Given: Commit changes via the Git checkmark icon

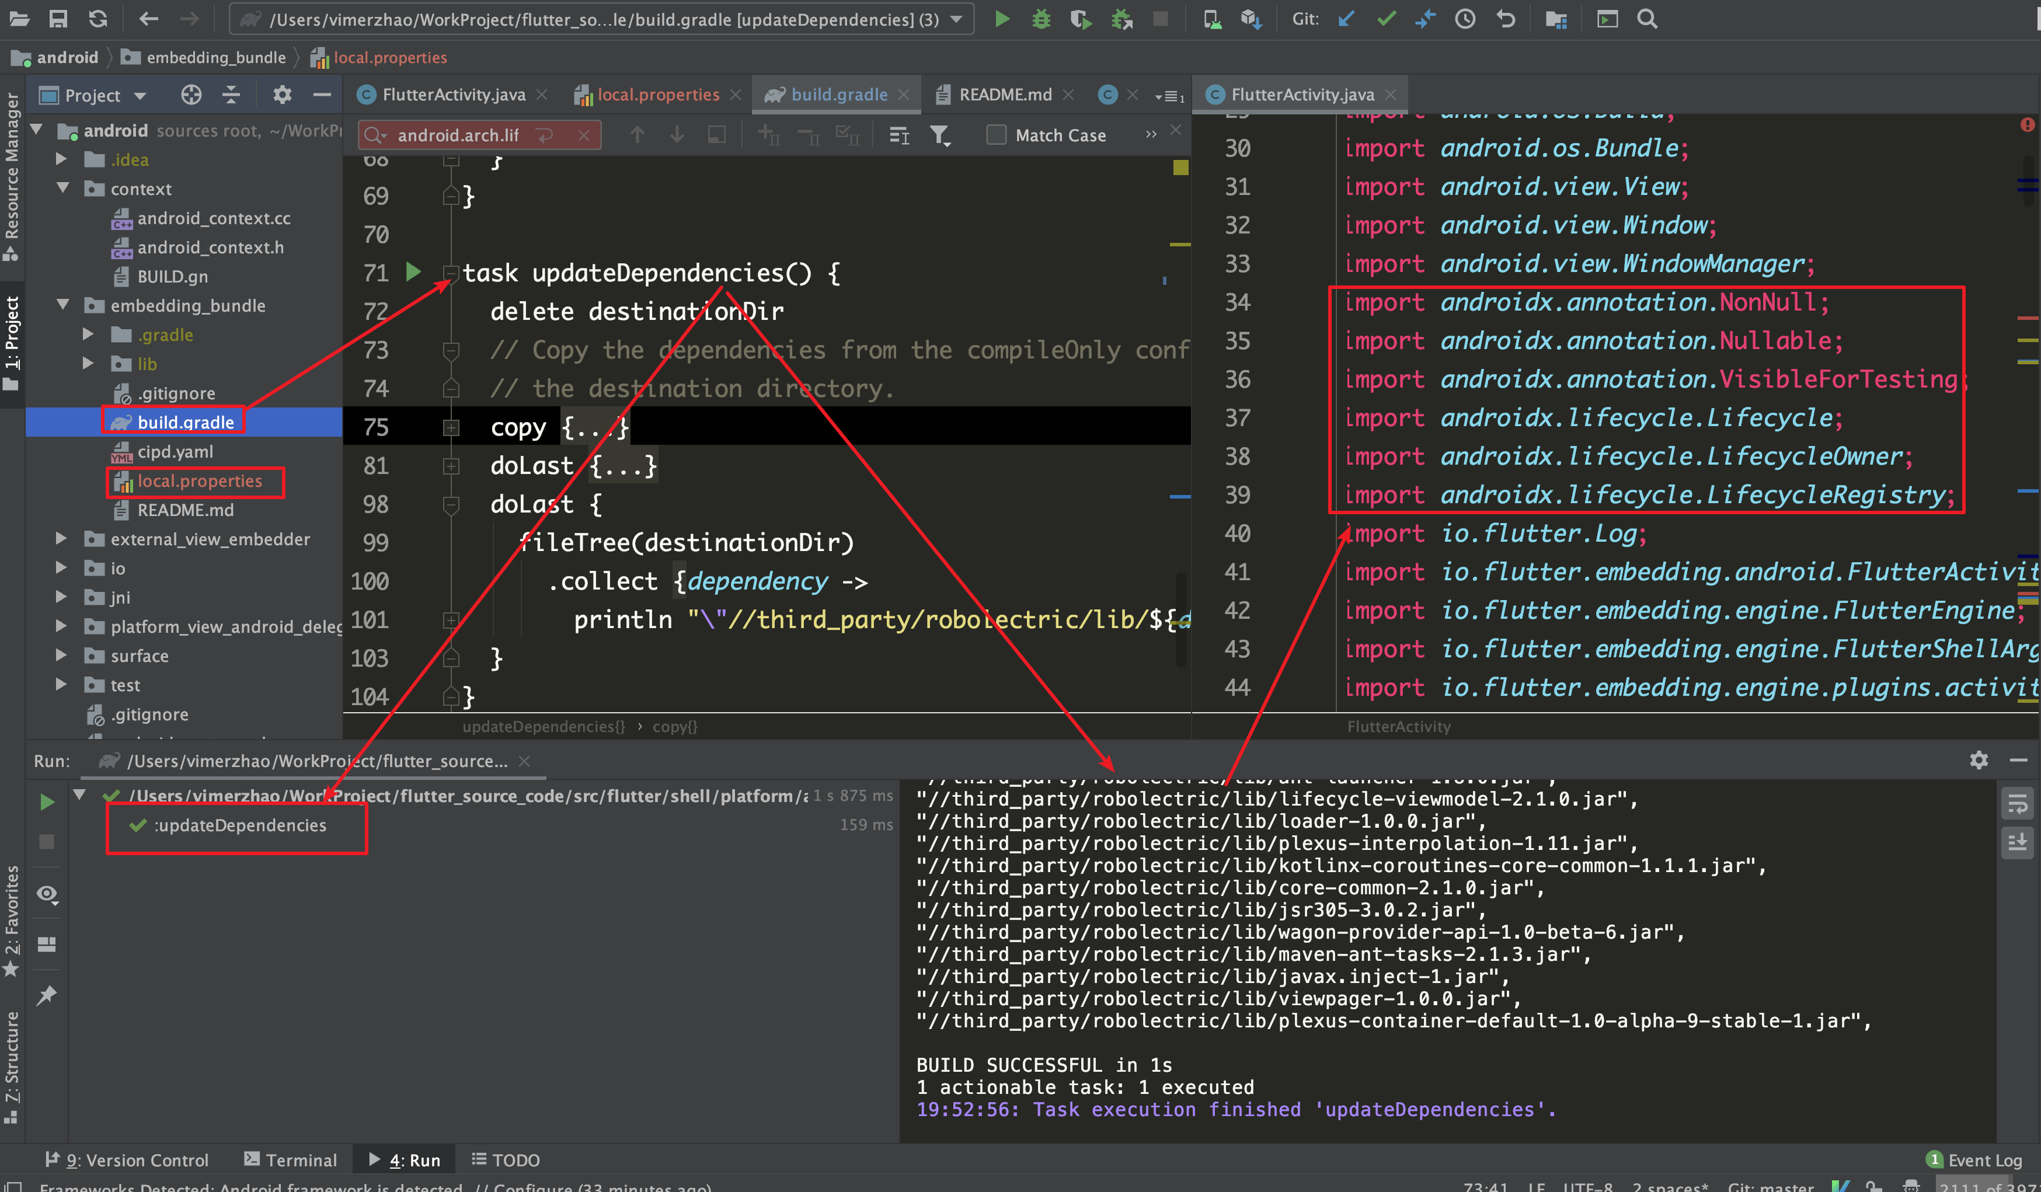Looking at the screenshot, I should click(x=1387, y=19).
